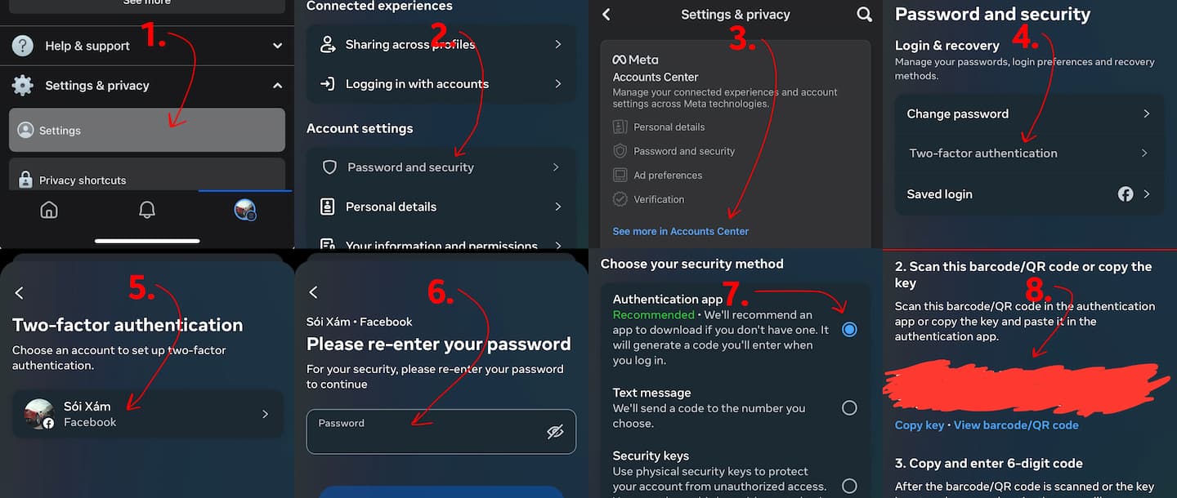1177x498 pixels.
Task: Select the Sharing across profiles icon
Action: pyautogui.click(x=328, y=44)
